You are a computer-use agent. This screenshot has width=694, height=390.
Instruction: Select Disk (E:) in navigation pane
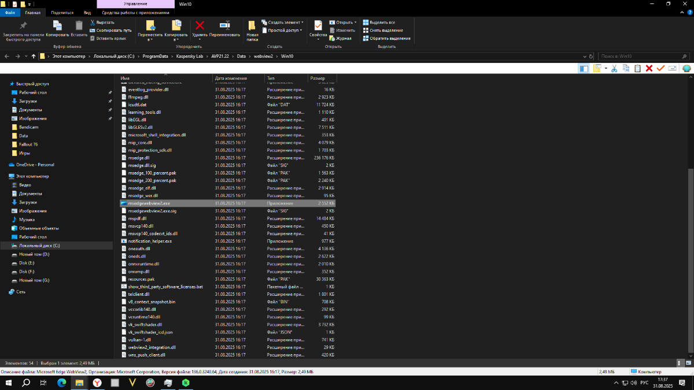pyautogui.click(x=27, y=263)
